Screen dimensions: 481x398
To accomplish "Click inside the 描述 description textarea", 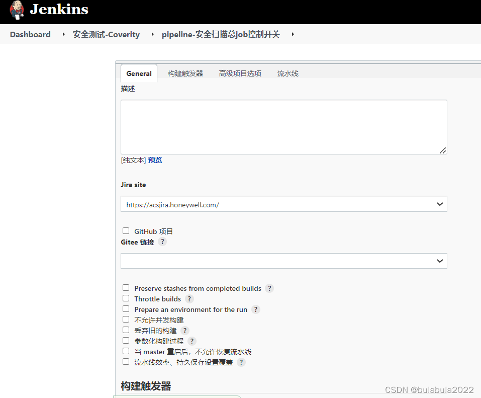I will click(284, 127).
